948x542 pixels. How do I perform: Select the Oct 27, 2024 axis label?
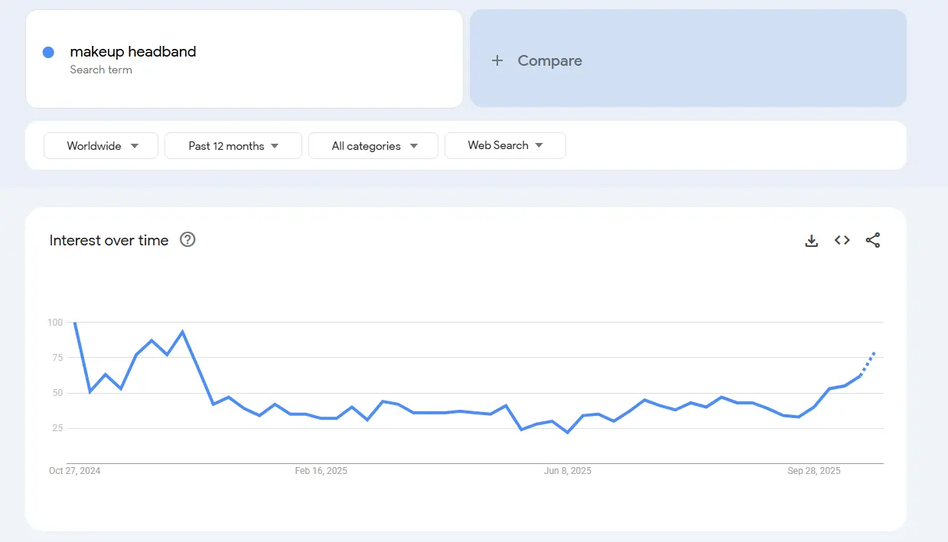point(75,471)
